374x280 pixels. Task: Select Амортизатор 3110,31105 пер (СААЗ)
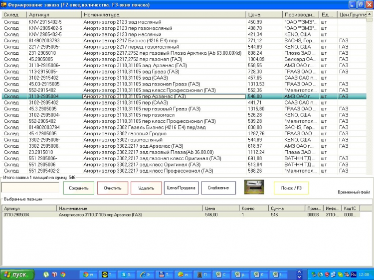pyautogui.click(x=184, y=102)
